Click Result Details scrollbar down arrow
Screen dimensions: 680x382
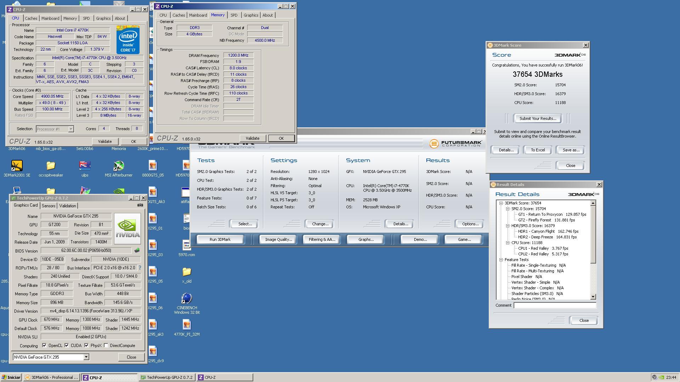(x=593, y=297)
